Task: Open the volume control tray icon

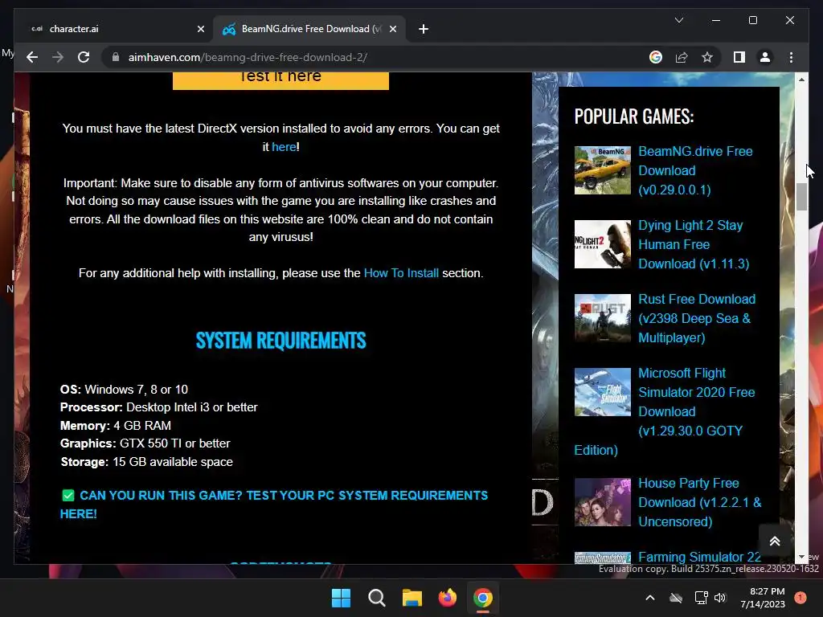Action: tap(720, 598)
